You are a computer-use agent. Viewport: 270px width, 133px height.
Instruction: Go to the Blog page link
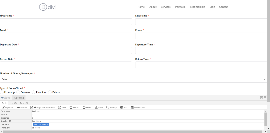click(212, 7)
